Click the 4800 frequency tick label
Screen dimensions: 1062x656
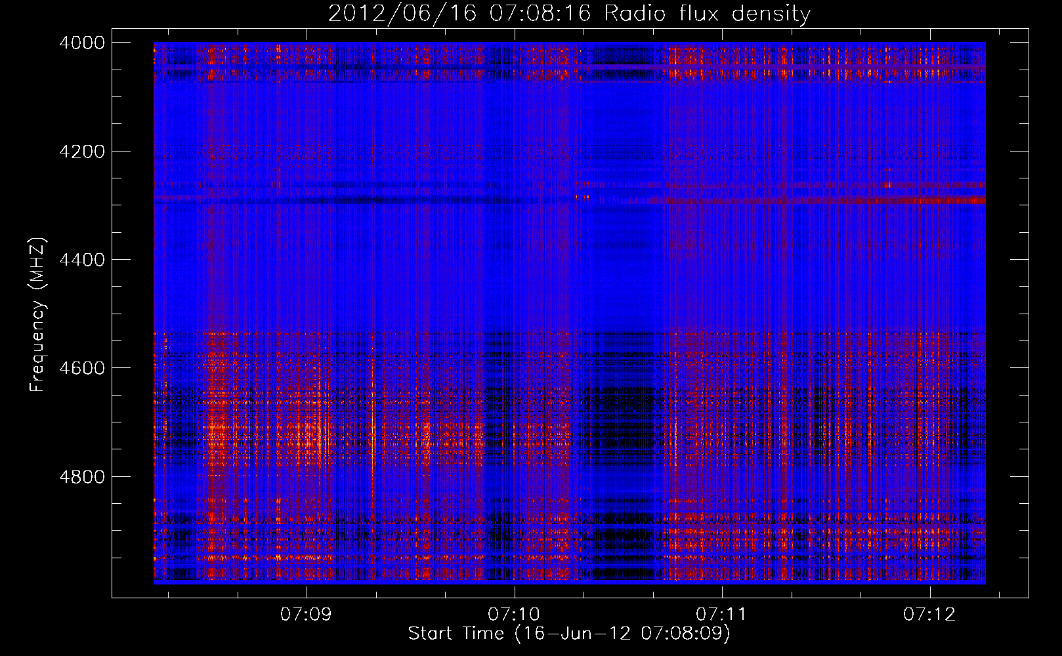point(82,477)
